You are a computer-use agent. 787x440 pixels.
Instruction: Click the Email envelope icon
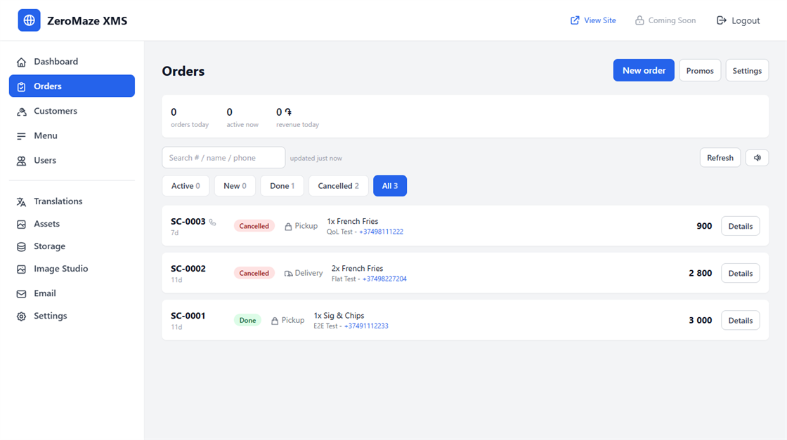click(21, 293)
